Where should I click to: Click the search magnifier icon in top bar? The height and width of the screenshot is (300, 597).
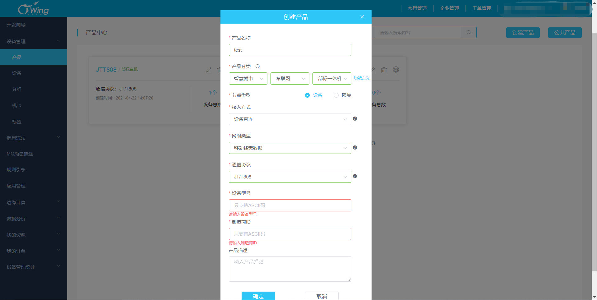[x=469, y=32]
